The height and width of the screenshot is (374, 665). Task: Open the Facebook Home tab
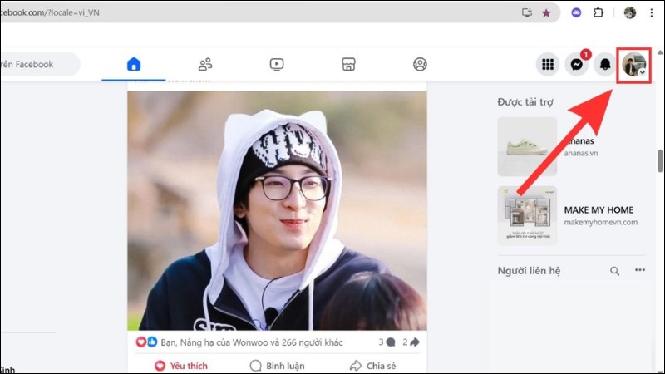(x=134, y=65)
